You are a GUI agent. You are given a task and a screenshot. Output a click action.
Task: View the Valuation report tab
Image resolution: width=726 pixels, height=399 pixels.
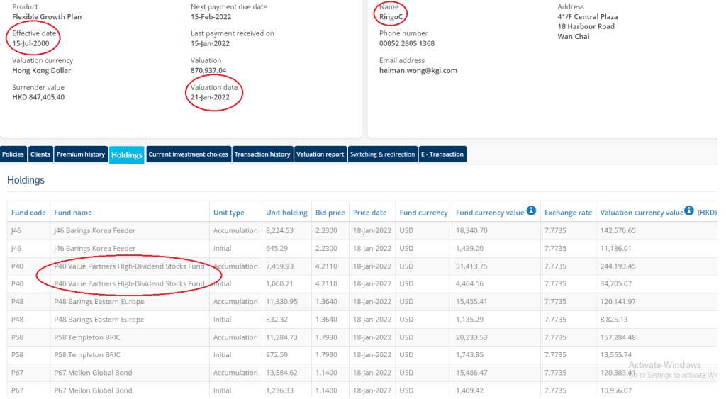(x=320, y=154)
